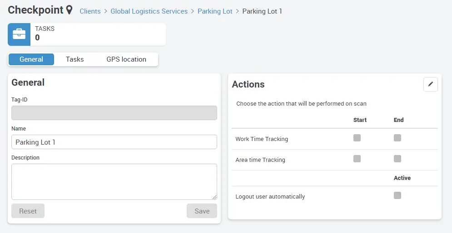Viewport: 452px width, 233px height.
Task: Focus the Description text area
Action: [114, 181]
